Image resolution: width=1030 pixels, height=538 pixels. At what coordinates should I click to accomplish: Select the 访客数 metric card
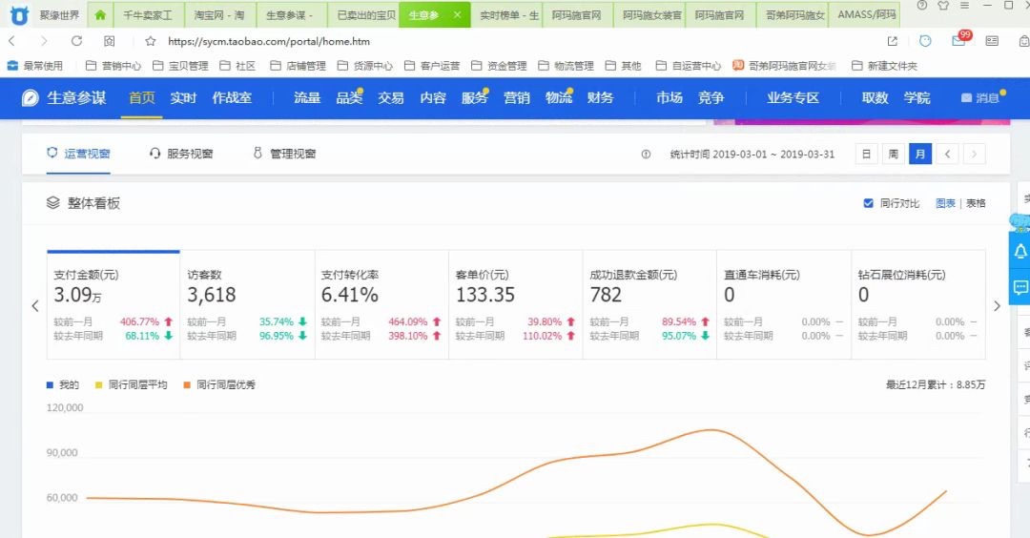pyautogui.click(x=248, y=305)
